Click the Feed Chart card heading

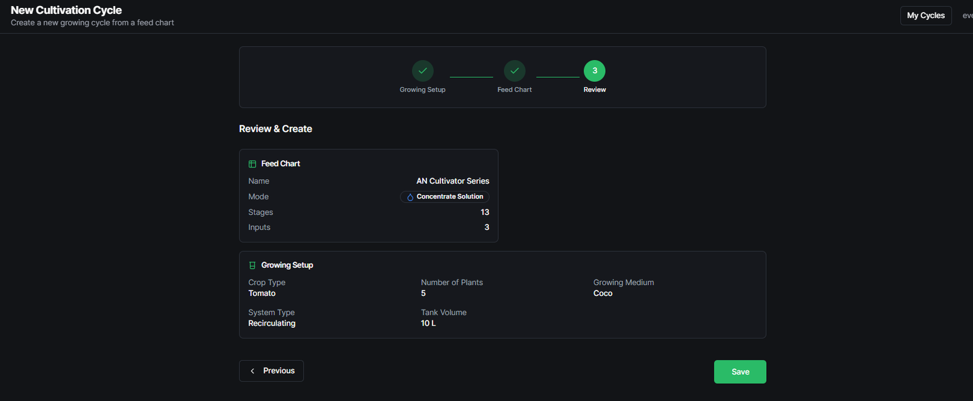[280, 164]
